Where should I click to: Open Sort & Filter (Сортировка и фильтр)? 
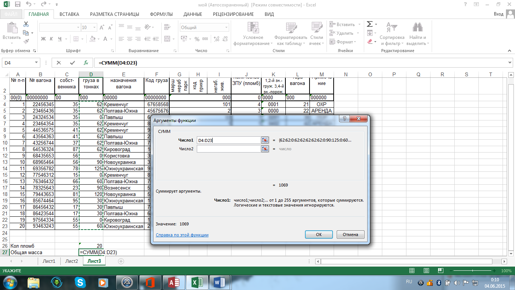pyautogui.click(x=392, y=34)
